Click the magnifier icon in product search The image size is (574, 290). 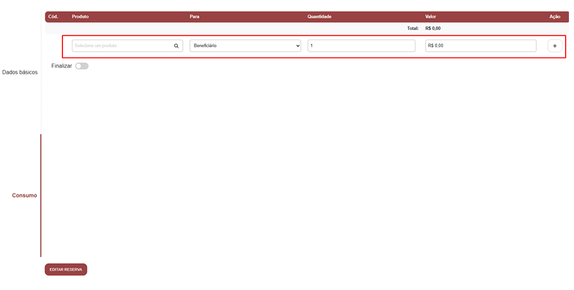(x=176, y=46)
